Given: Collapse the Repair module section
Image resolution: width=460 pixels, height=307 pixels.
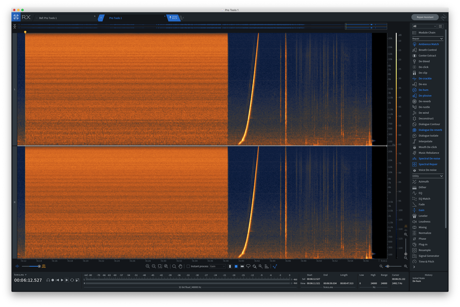Looking at the screenshot, I should click(441, 38).
